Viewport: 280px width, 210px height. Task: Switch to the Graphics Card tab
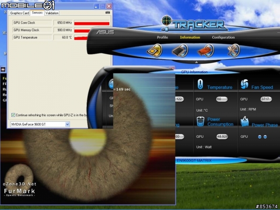[x=19, y=13]
